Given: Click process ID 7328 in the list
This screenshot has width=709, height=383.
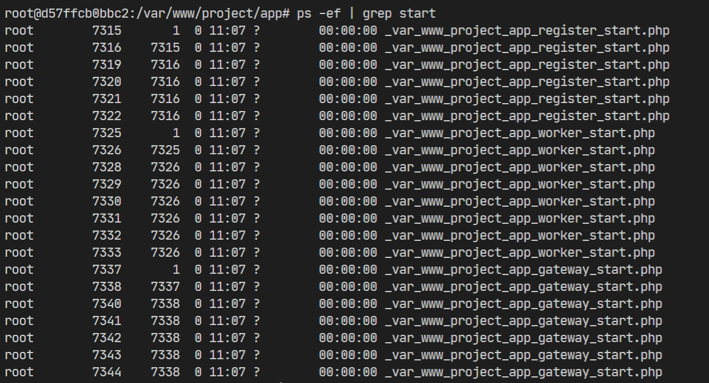Looking at the screenshot, I should tap(107, 167).
